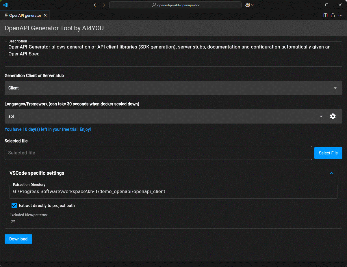Toggle the editor lock icon

point(333,15)
